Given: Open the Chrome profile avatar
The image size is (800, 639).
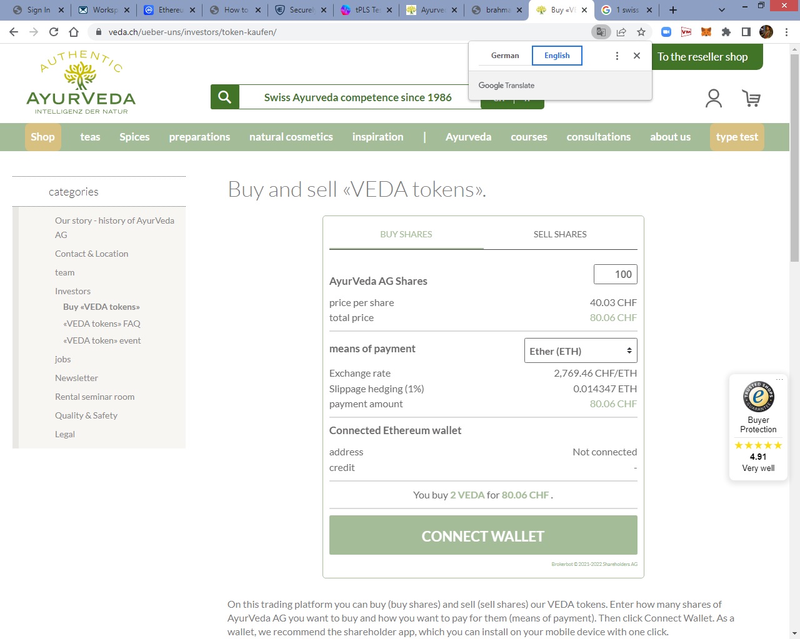Looking at the screenshot, I should [766, 32].
